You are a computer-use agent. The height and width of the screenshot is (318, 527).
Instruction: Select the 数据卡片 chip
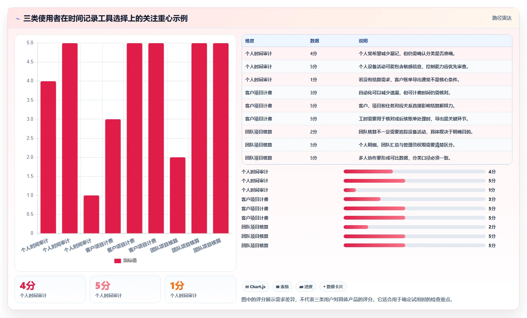333,287
